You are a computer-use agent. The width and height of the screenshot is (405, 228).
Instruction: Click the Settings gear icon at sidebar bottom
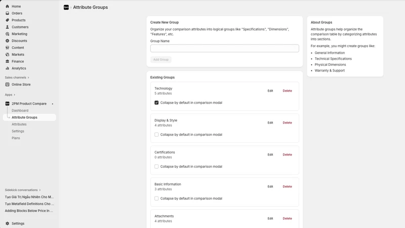(x=7, y=223)
